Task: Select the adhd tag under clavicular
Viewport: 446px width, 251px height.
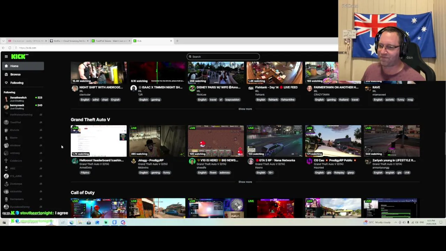Action: point(95,100)
